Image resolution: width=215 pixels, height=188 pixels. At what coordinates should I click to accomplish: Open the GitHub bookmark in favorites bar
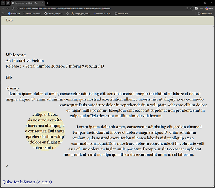pos(53,14)
